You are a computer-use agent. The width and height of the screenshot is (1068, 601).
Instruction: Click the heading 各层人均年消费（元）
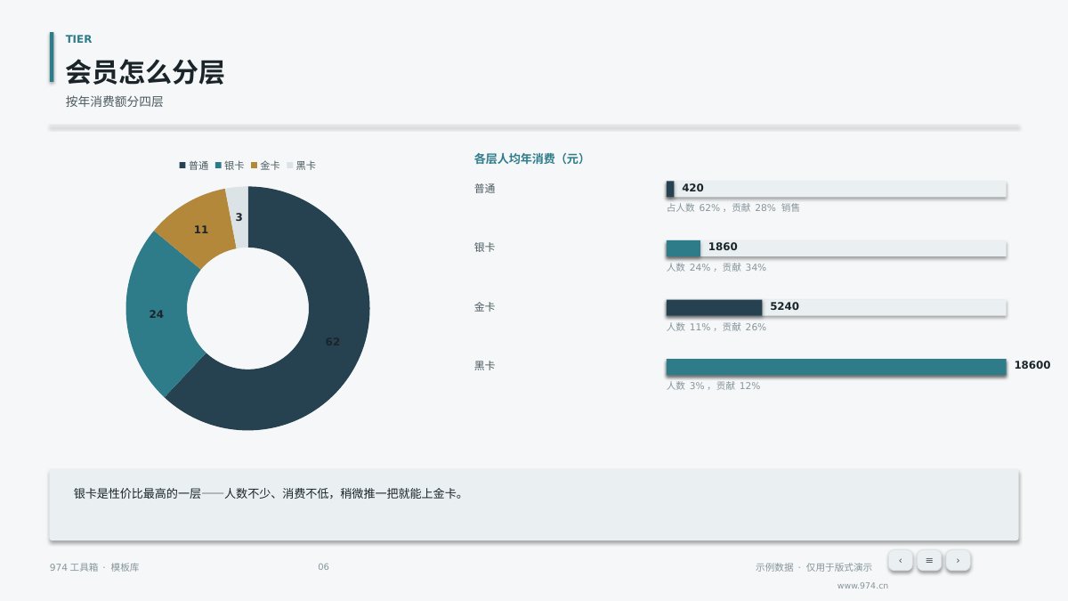coord(529,158)
